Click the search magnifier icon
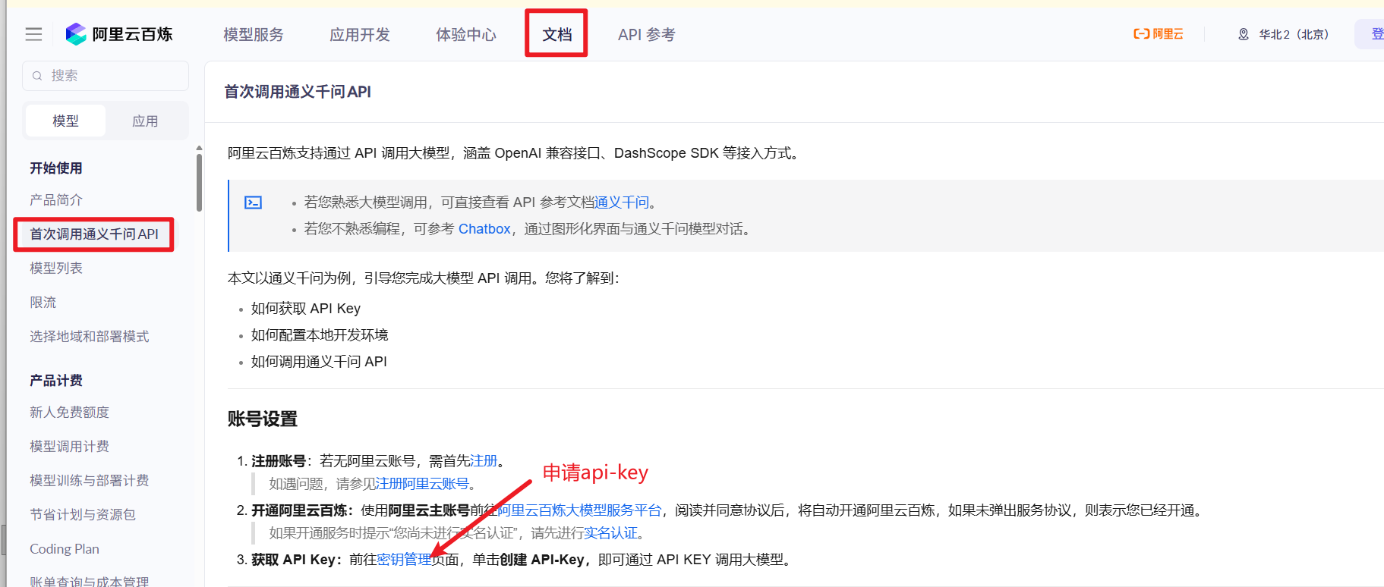Screen dimensions: 1384x587 point(37,76)
